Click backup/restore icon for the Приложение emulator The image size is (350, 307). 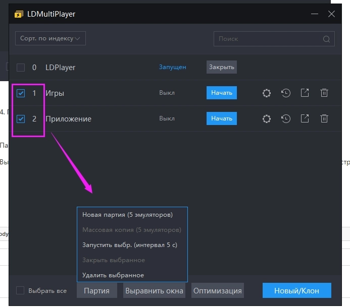(x=286, y=119)
